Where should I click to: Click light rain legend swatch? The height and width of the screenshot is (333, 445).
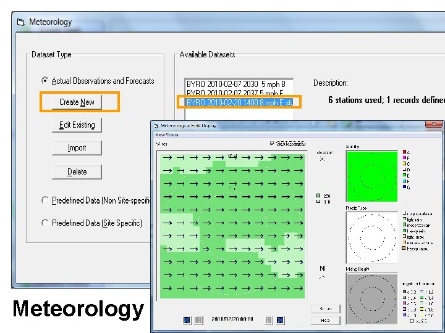pos(404,219)
